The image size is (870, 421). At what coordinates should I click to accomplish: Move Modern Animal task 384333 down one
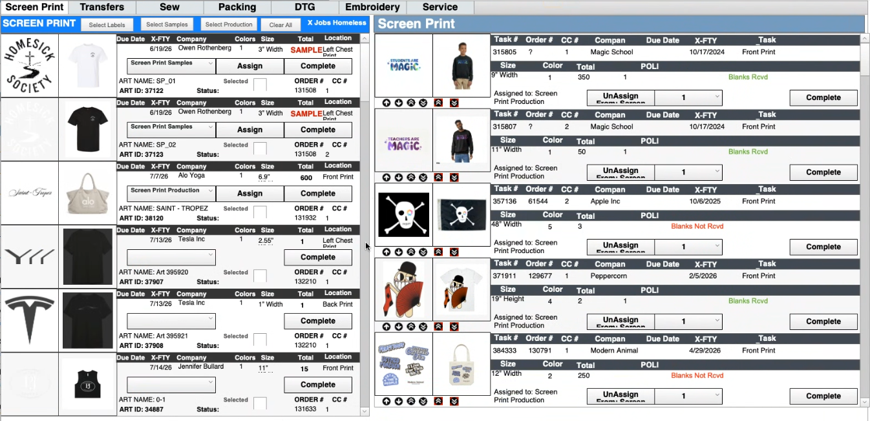[x=398, y=401]
